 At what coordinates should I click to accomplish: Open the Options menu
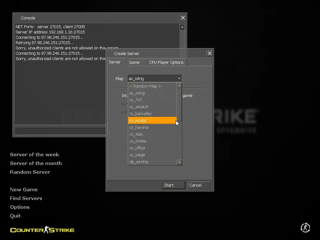click(20, 207)
